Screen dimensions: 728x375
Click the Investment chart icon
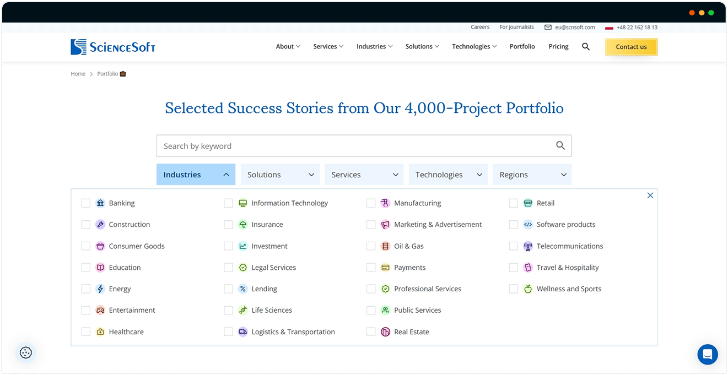click(x=242, y=246)
